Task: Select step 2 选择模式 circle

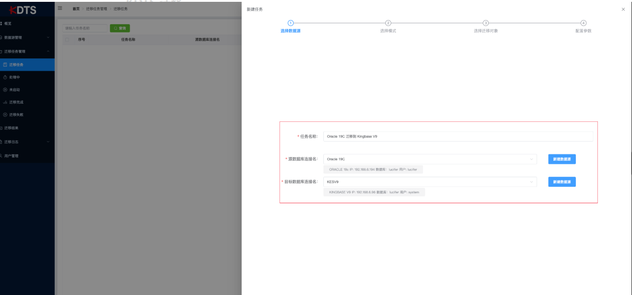Action: (388, 23)
